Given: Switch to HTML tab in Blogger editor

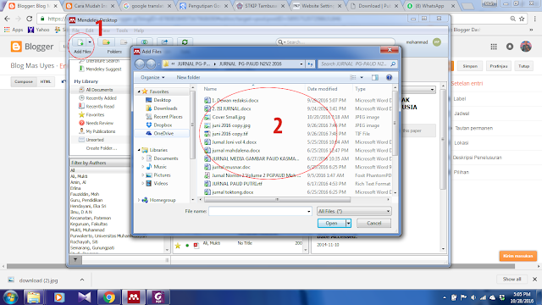Looking at the screenshot, I should (46, 82).
